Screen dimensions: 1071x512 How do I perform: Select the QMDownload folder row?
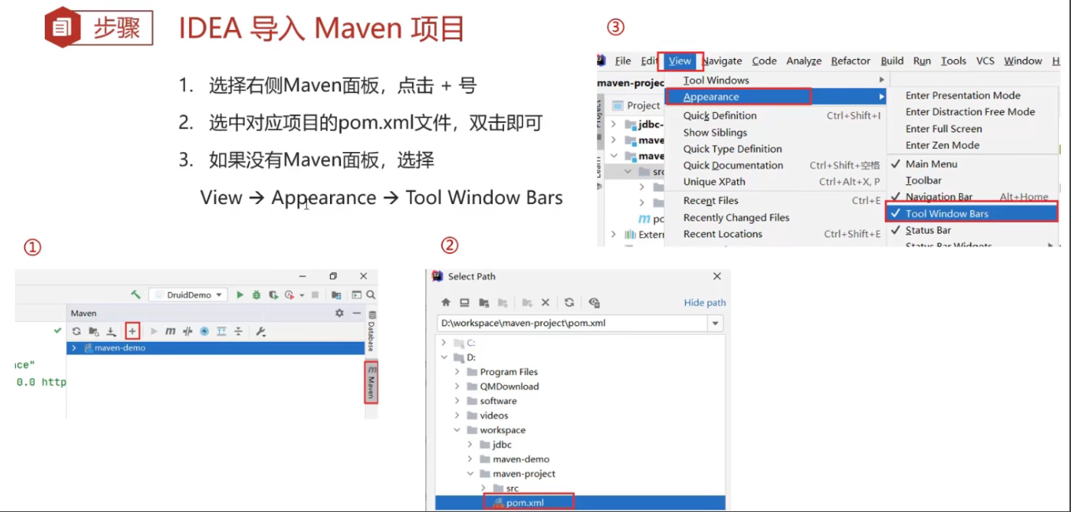pyautogui.click(x=580, y=387)
